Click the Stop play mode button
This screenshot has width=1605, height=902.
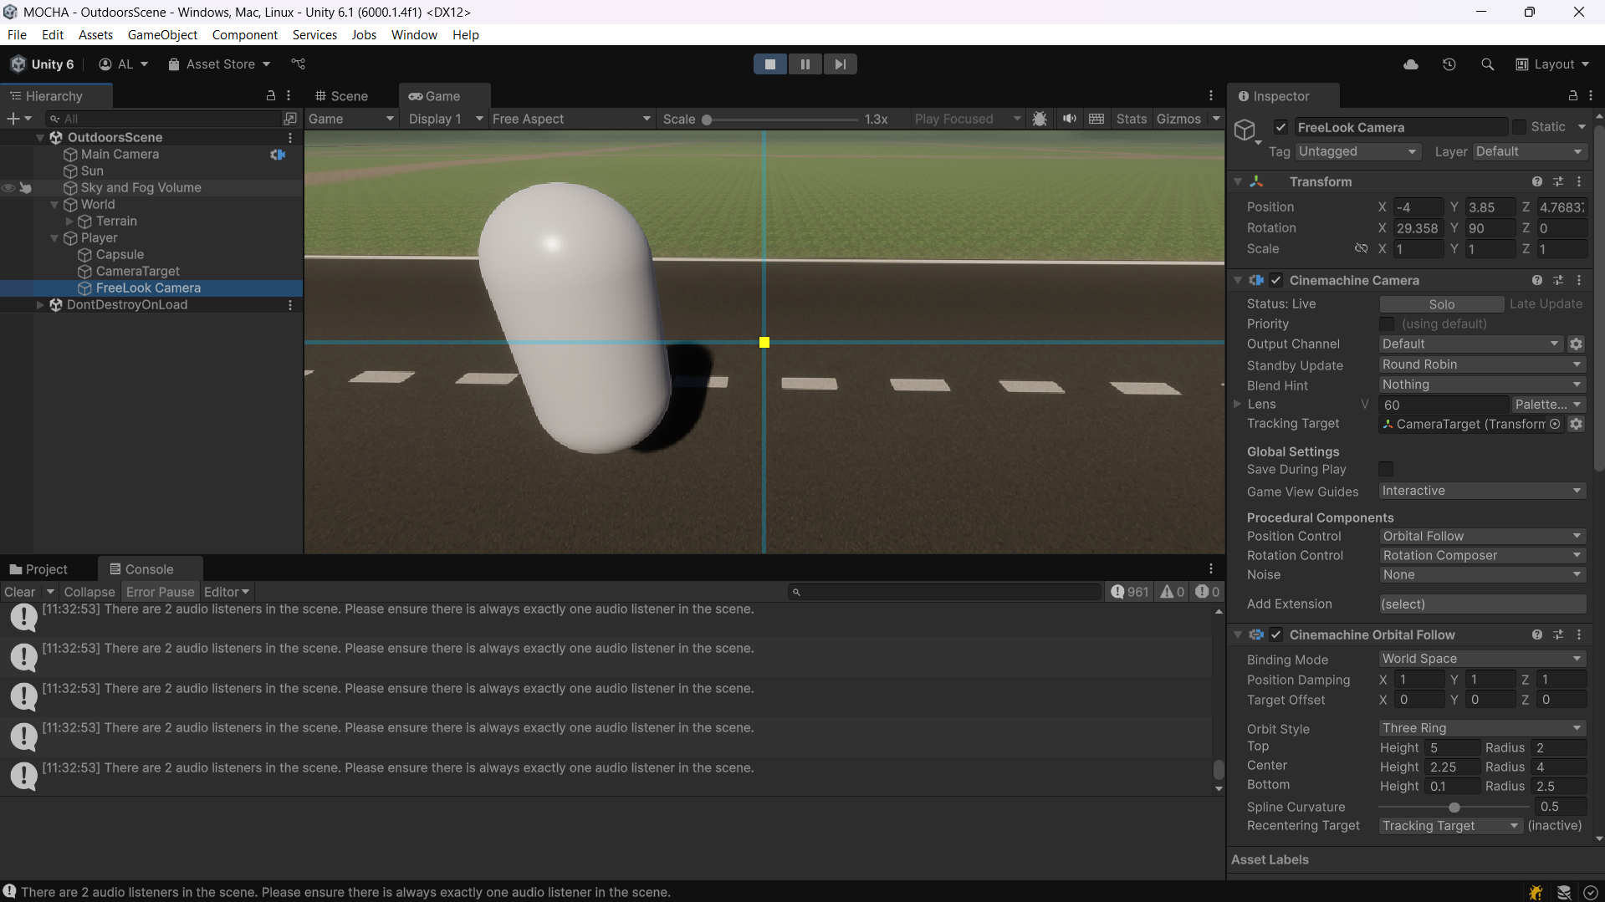[769, 64]
